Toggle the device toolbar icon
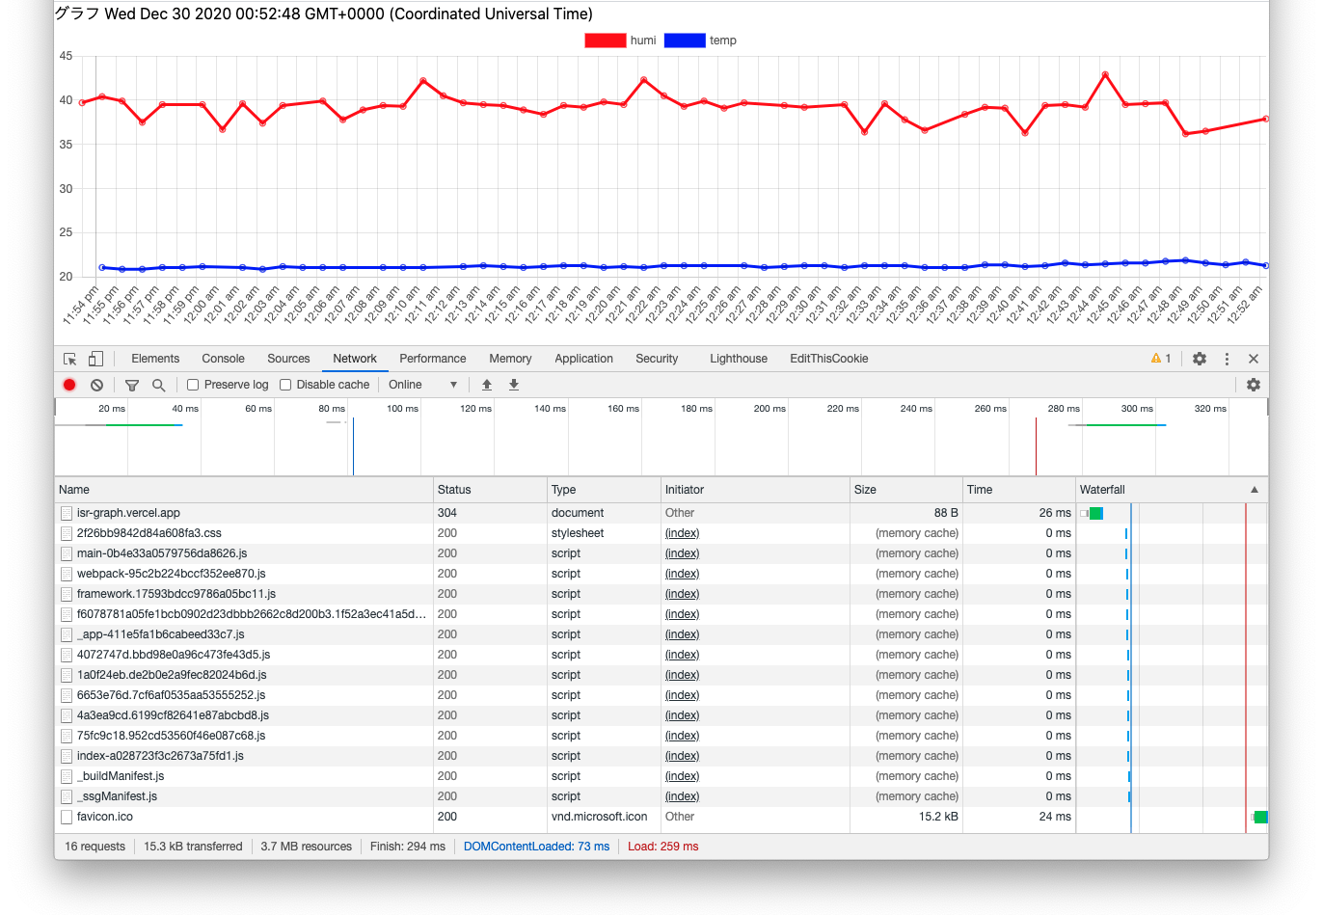The height and width of the screenshot is (915, 1323). 95,359
